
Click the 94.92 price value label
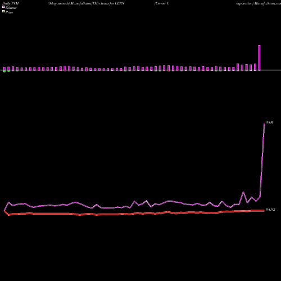[x=271, y=210]
